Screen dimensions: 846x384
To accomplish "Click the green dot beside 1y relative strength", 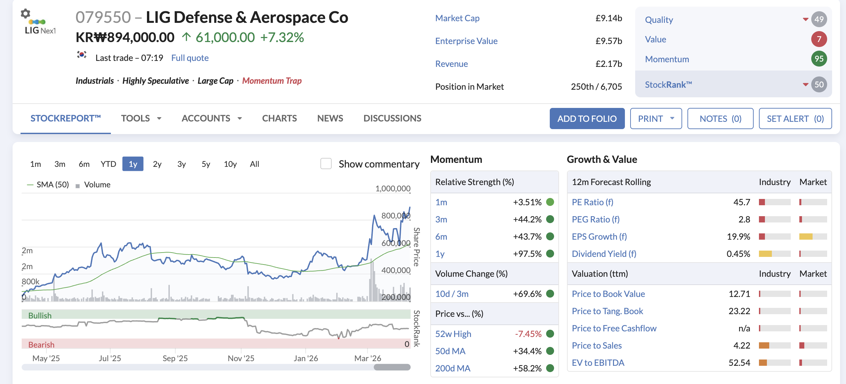I will tap(550, 254).
